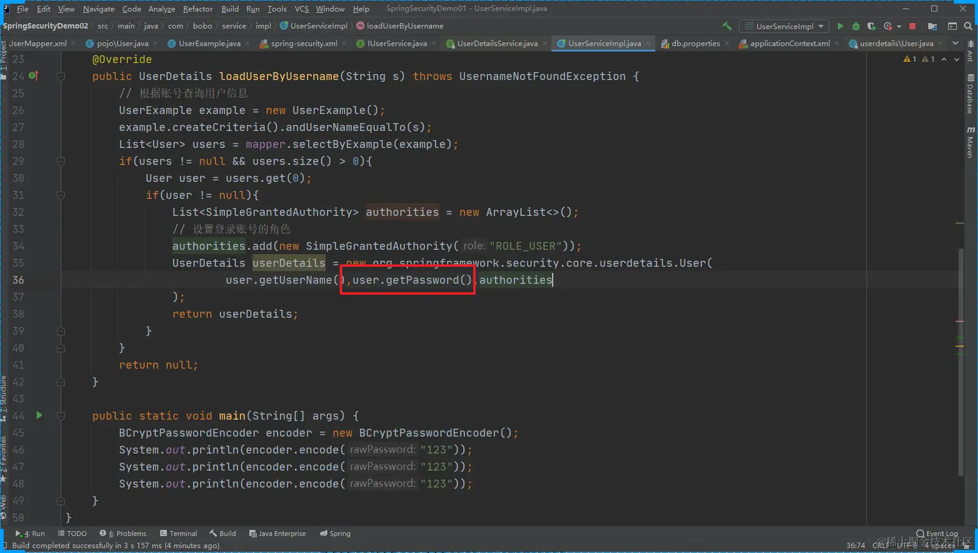Open the Ant side panel
978x553 pixels.
971,52
